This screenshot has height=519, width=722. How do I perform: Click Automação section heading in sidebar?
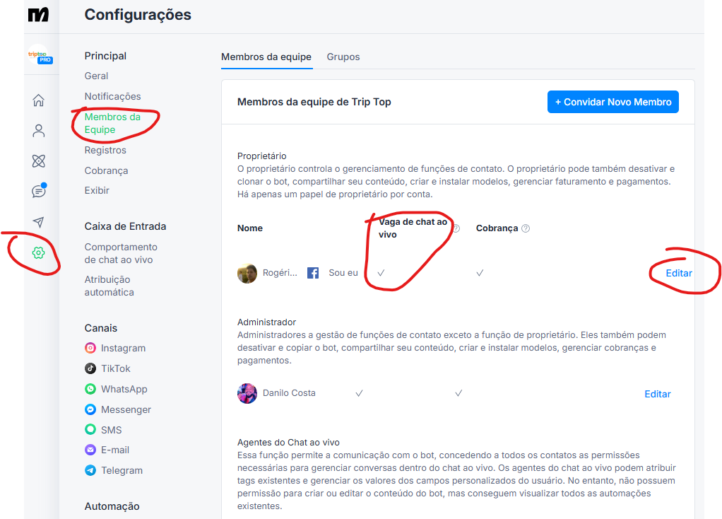pos(112,506)
